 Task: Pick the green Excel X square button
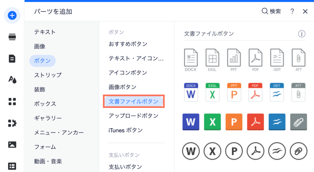212,122
